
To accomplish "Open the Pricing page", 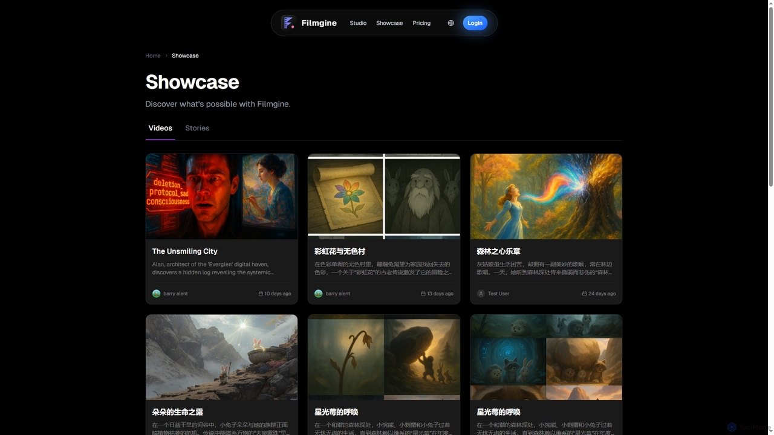I will click(421, 23).
